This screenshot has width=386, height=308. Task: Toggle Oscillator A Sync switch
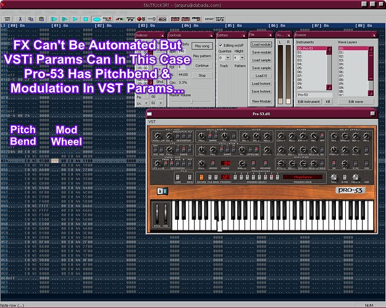[x=233, y=136]
